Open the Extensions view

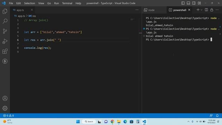click(x=5, y=51)
